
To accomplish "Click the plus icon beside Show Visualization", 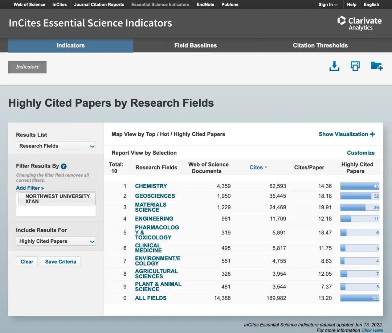I will (372, 134).
